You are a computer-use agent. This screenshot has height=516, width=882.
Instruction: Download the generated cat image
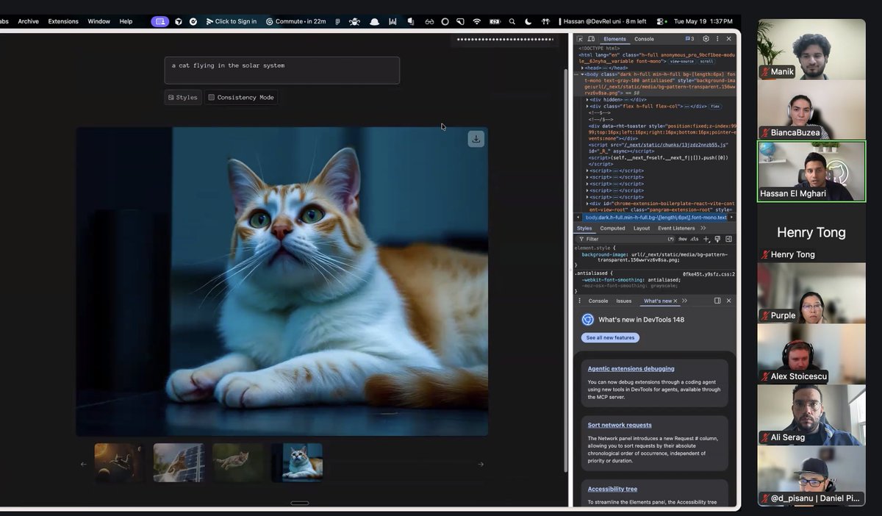476,139
